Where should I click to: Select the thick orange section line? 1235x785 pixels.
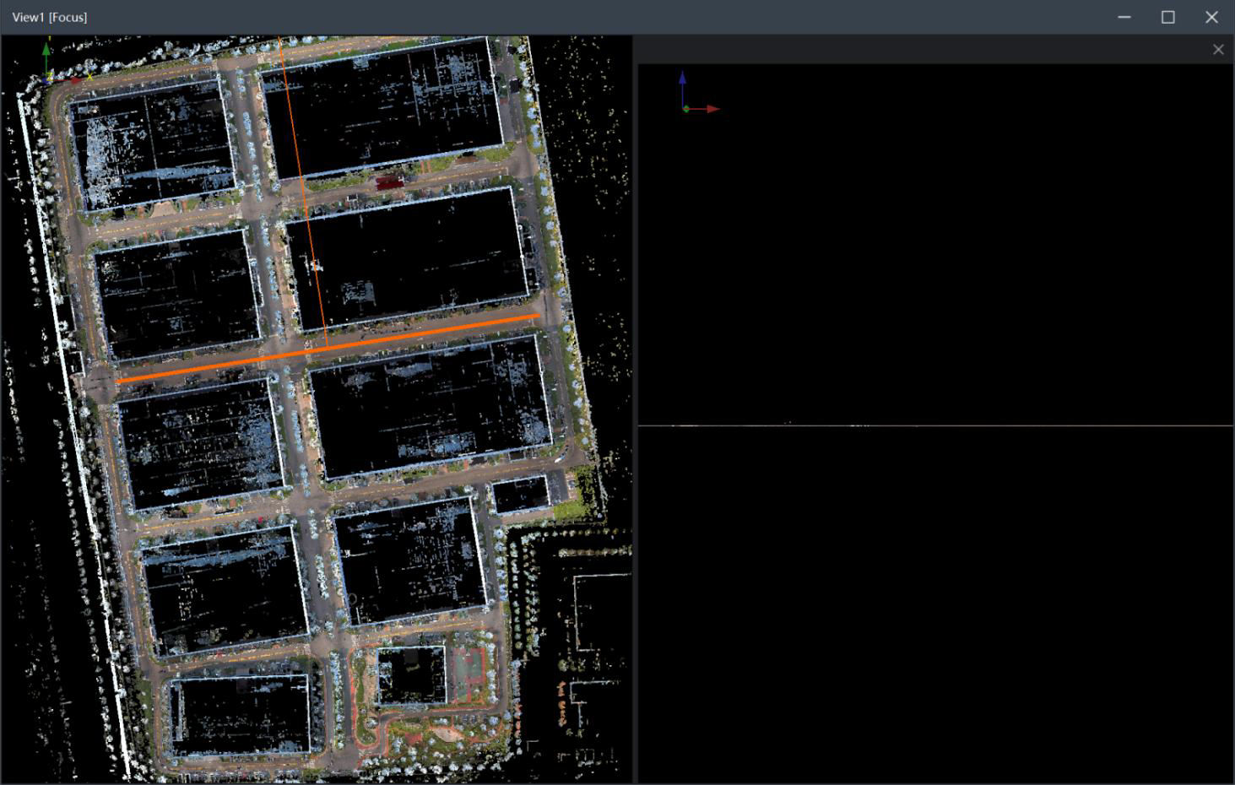pos(328,348)
